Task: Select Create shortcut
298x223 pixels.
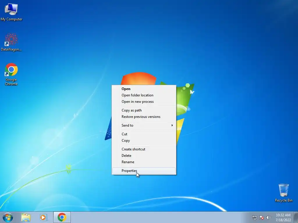Action: click(144, 149)
